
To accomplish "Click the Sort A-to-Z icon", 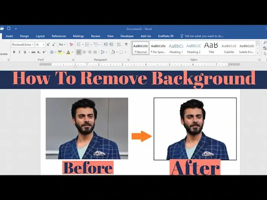I will 119,45.
